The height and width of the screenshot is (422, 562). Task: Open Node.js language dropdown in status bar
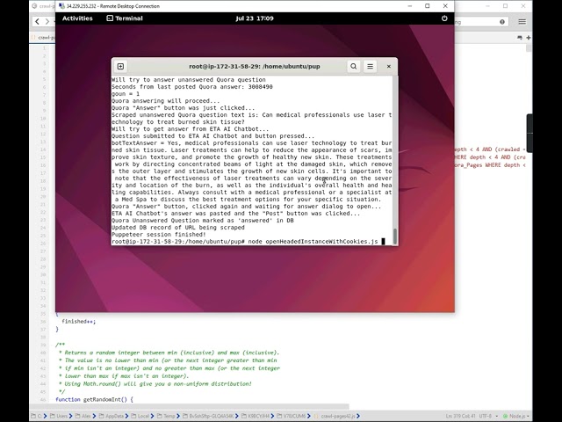pyautogui.click(x=515, y=416)
